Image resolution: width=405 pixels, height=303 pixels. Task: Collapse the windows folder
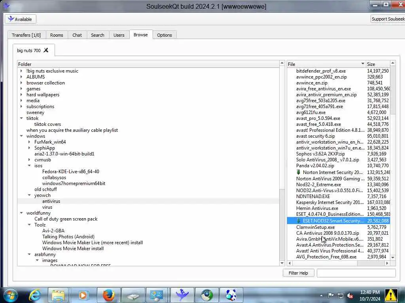pyautogui.click(x=21, y=136)
